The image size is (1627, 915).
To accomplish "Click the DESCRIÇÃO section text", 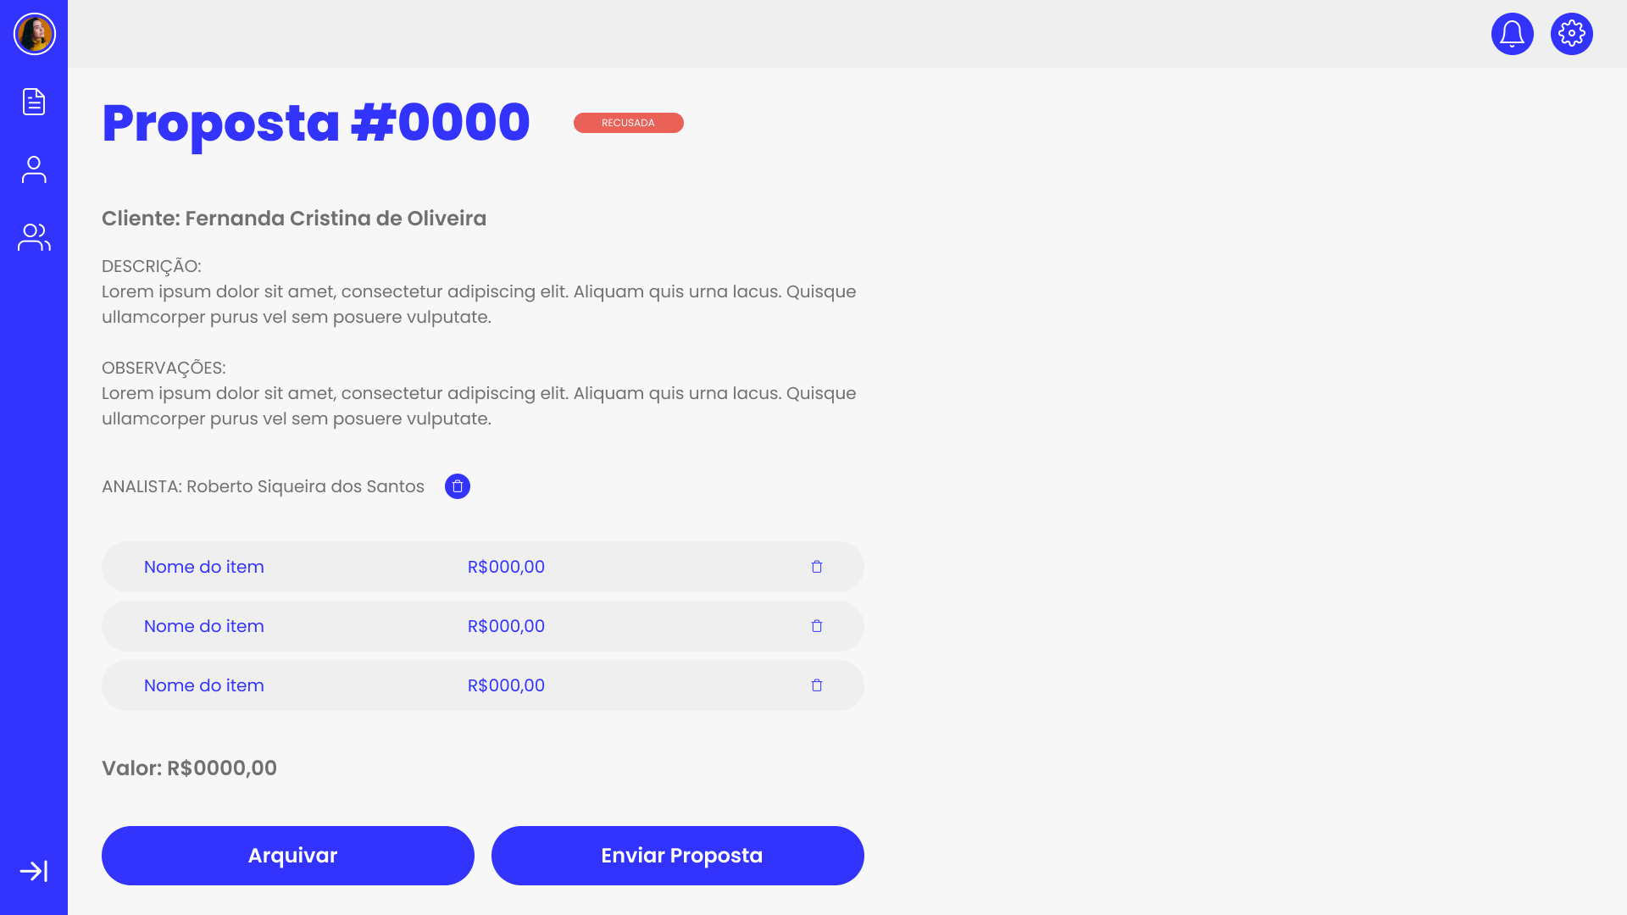I will [x=152, y=266].
